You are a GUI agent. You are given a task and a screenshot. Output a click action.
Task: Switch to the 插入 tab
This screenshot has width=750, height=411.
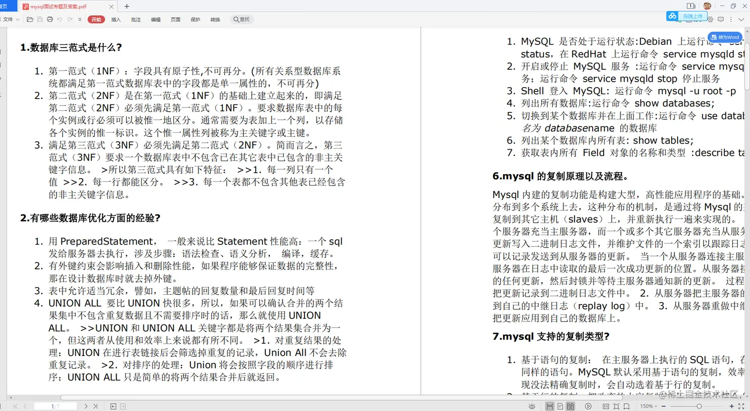coord(116,19)
